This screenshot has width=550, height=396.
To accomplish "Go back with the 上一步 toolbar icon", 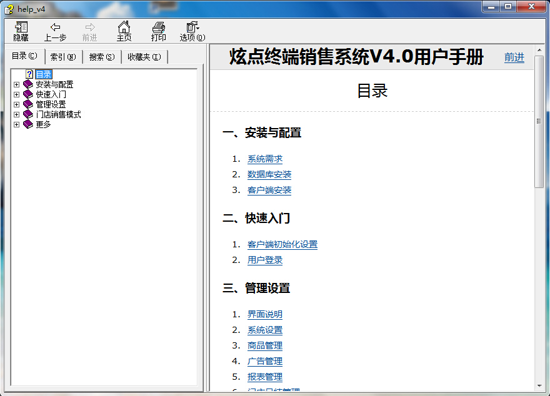I will [55, 27].
